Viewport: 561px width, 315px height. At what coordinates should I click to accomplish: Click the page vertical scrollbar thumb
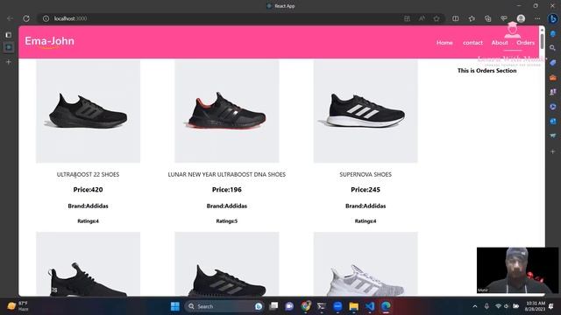[542, 41]
